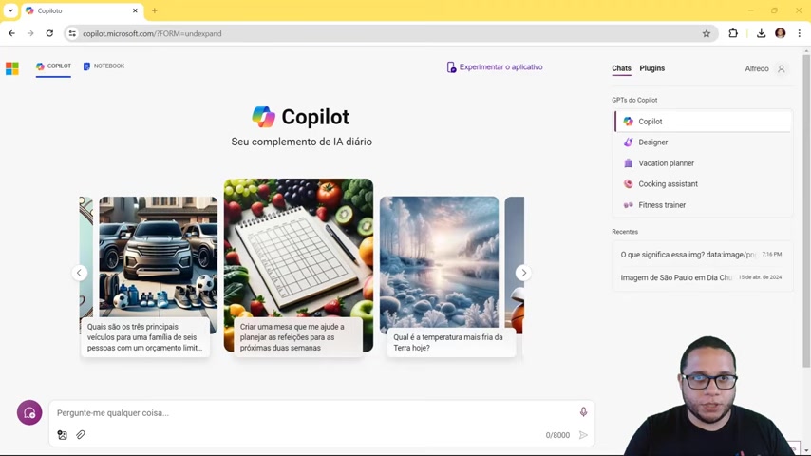Click the browser forward button

30,33
